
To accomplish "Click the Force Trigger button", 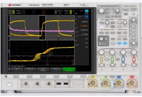I will pyautogui.click(x=113, y=23).
